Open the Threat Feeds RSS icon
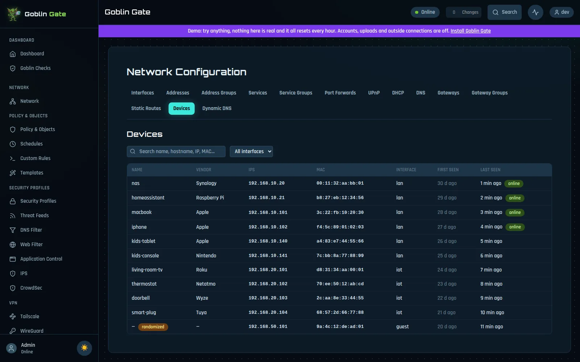Image resolution: width=580 pixels, height=362 pixels. pos(13,216)
